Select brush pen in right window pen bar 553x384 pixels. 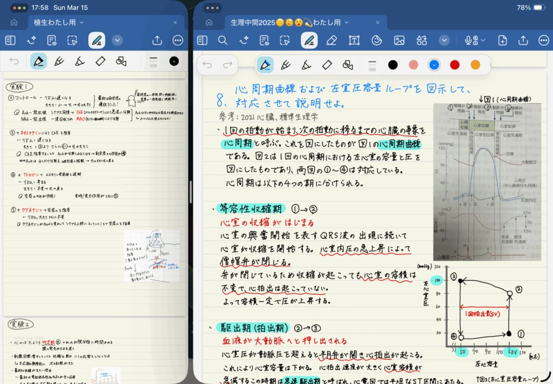[x=306, y=65]
